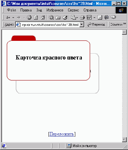Open the Back history dropdown arrow
Viewport: 128px width, 150px height.
(13, 18)
